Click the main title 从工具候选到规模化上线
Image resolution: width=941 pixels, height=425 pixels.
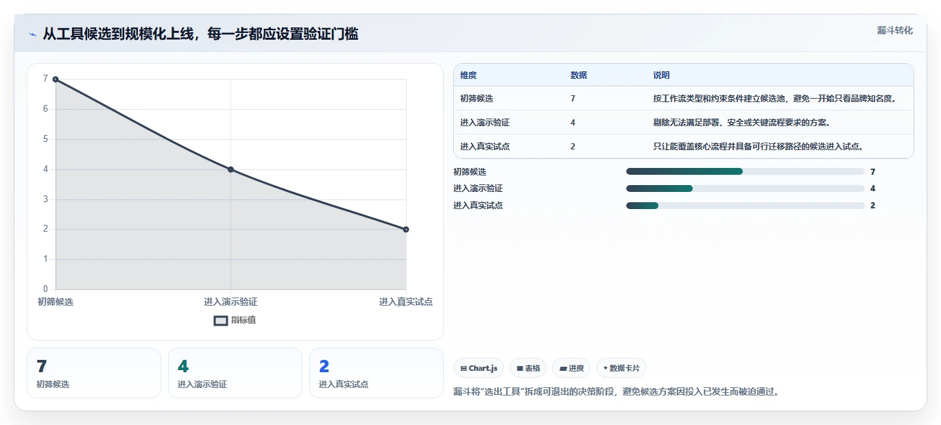pyautogui.click(x=200, y=34)
